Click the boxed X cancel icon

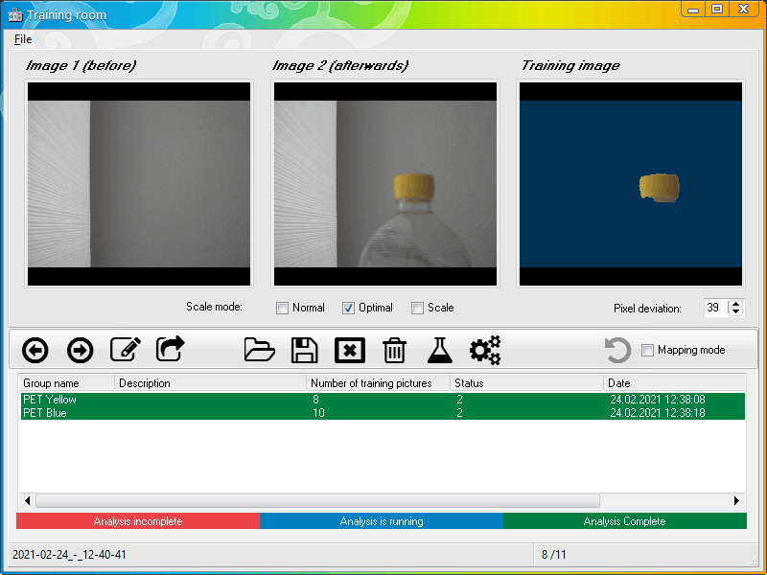coord(350,351)
